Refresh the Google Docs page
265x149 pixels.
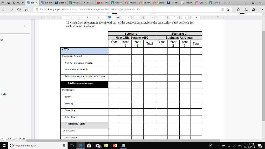(x=19, y=10)
